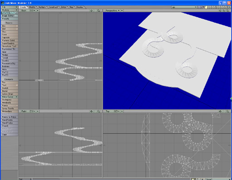Select the Text tool

[10, 85]
